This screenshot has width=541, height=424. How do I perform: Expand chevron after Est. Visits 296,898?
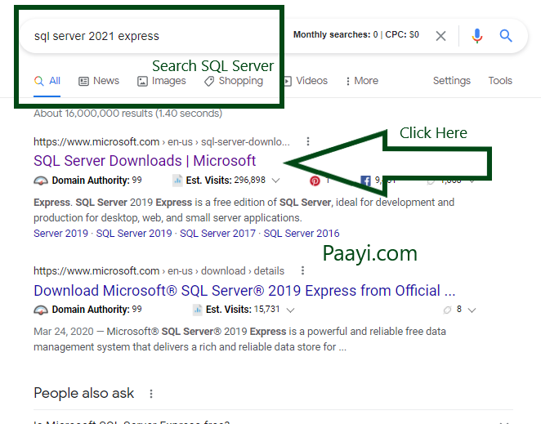tap(276, 181)
